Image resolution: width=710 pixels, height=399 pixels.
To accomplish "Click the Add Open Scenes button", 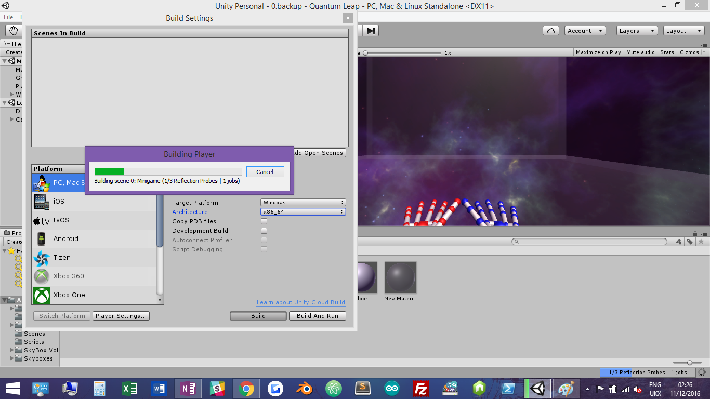I will pos(318,153).
